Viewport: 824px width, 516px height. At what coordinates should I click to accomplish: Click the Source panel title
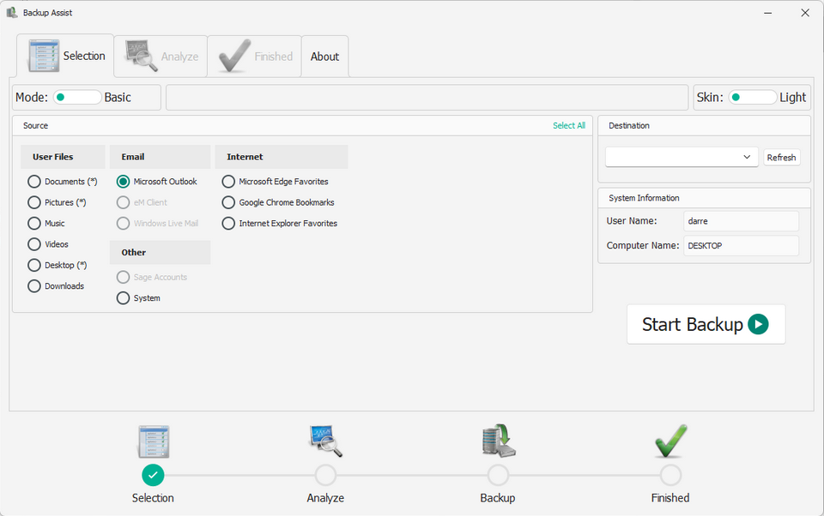pyautogui.click(x=35, y=125)
